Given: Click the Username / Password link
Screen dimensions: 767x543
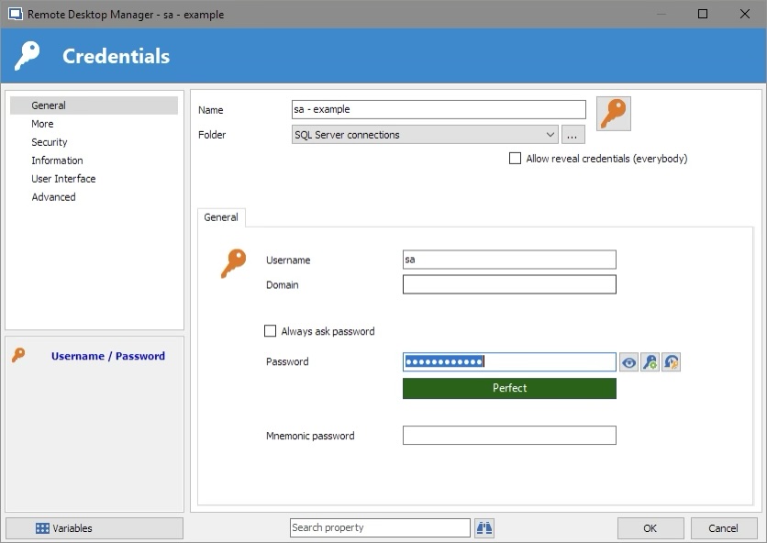Looking at the screenshot, I should [x=108, y=356].
